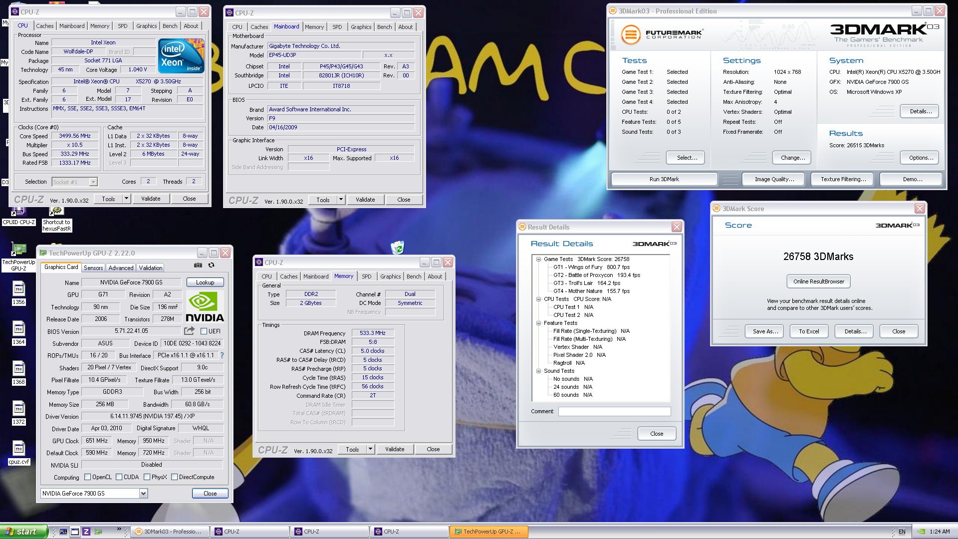The height and width of the screenshot is (539, 958).
Task: Select the 1364 desktop file icon
Action: [x=18, y=333]
